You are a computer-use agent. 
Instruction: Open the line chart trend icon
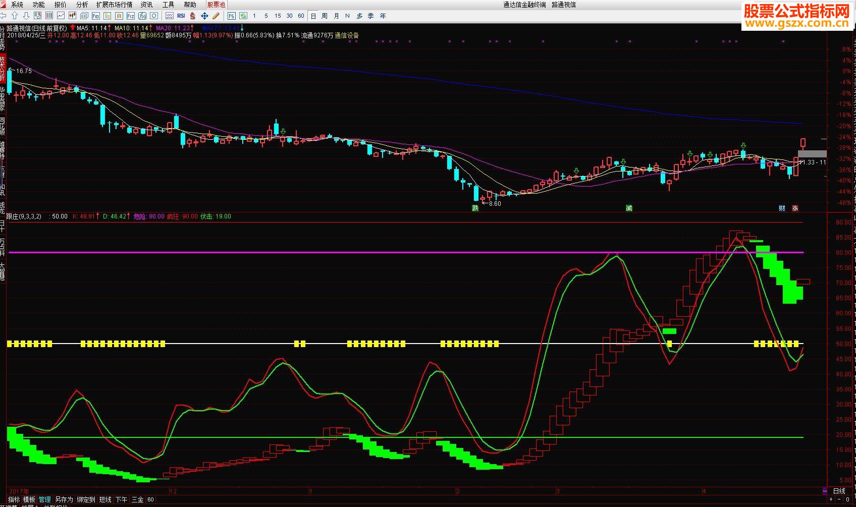61,16
